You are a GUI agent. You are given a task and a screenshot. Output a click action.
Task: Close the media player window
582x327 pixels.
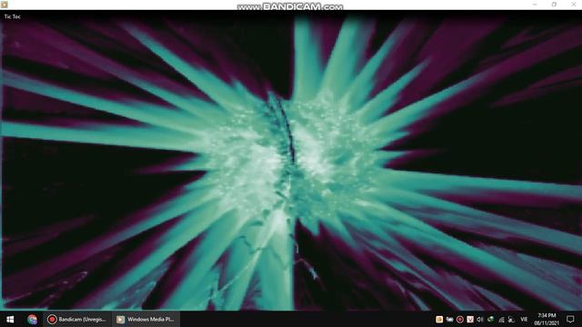574,5
